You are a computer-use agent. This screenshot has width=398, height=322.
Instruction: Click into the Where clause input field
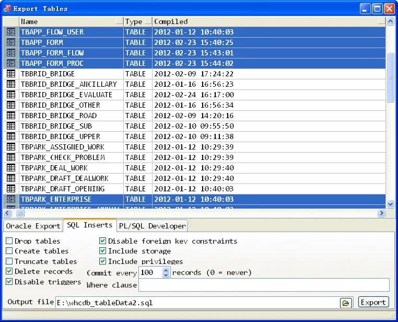click(264, 285)
